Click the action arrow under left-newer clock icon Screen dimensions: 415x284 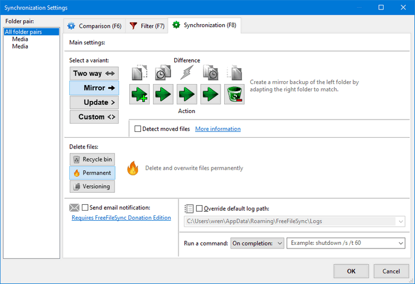pos(163,94)
